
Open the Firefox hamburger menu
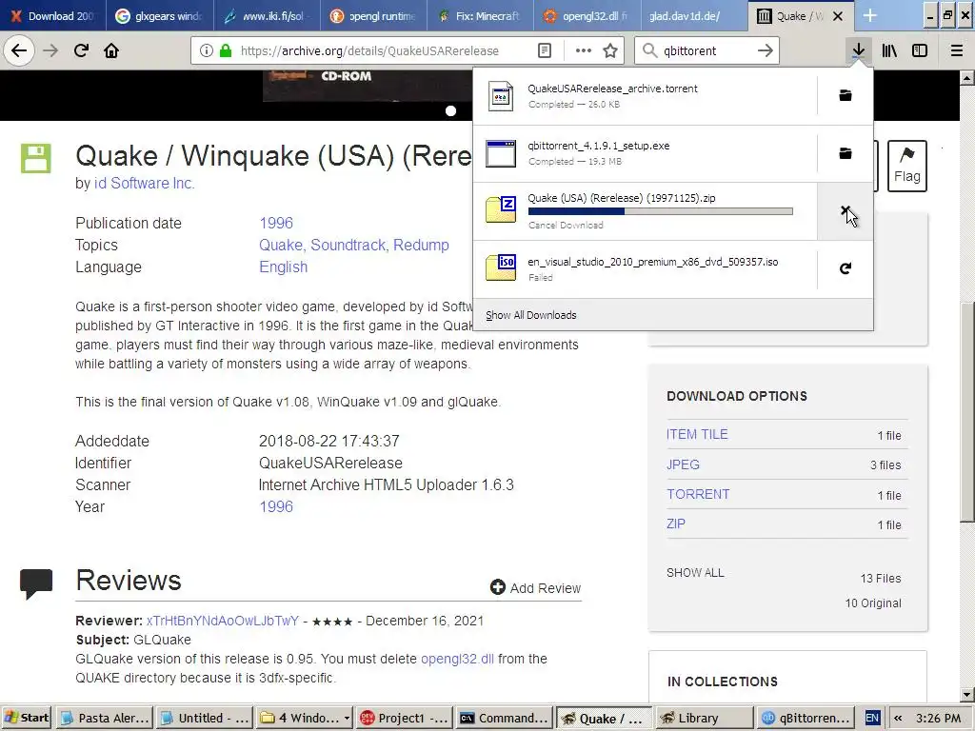point(957,50)
